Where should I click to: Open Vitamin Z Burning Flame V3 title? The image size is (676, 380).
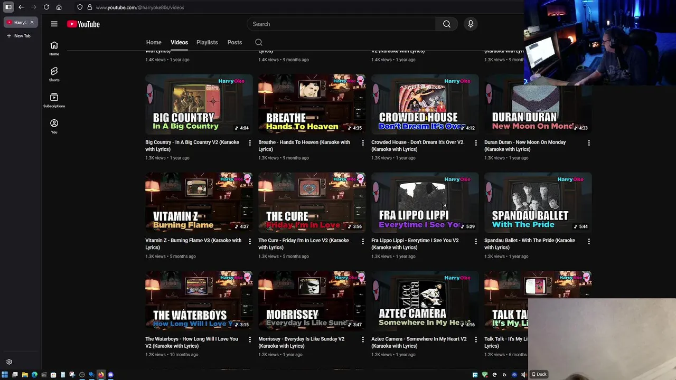click(193, 244)
